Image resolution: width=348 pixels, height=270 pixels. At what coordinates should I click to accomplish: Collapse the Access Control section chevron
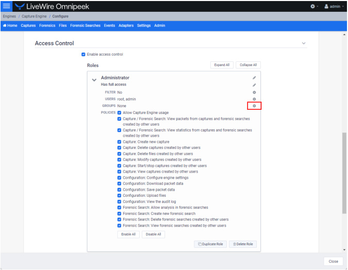pyautogui.click(x=304, y=43)
